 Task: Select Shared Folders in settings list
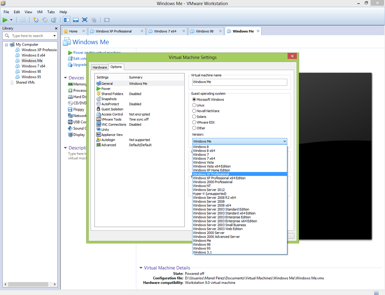[x=112, y=94]
